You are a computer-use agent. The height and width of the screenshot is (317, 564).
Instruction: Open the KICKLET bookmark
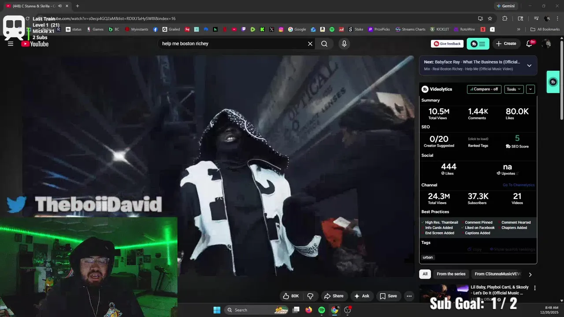pos(440,29)
